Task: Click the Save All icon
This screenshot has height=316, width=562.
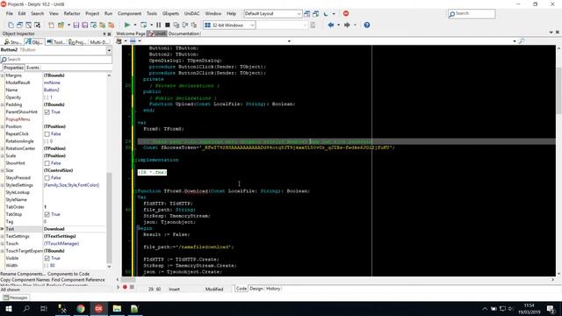Action: point(85,25)
